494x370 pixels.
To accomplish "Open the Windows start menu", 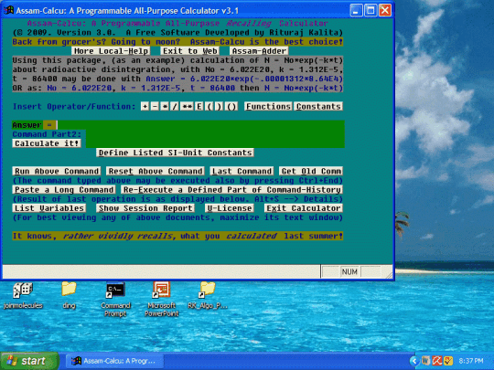I will point(29,361).
